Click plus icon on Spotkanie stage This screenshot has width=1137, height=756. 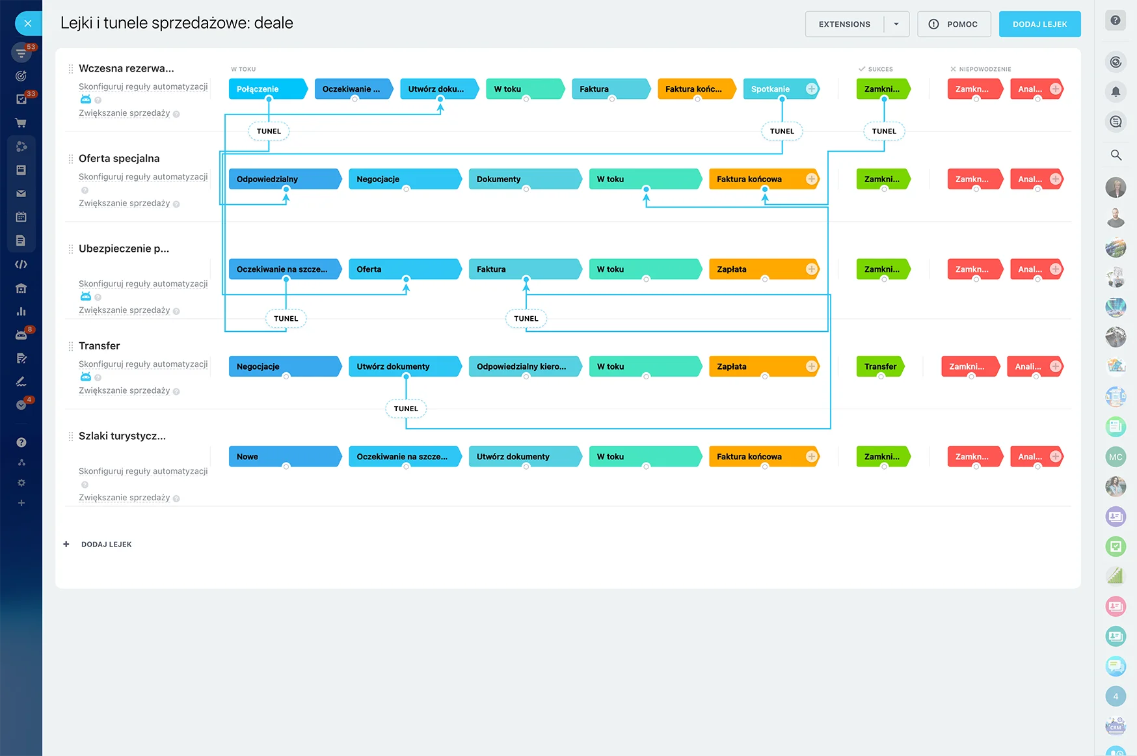click(811, 89)
